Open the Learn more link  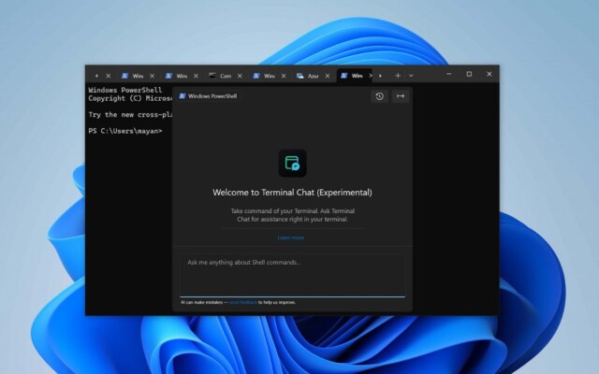pyautogui.click(x=291, y=237)
